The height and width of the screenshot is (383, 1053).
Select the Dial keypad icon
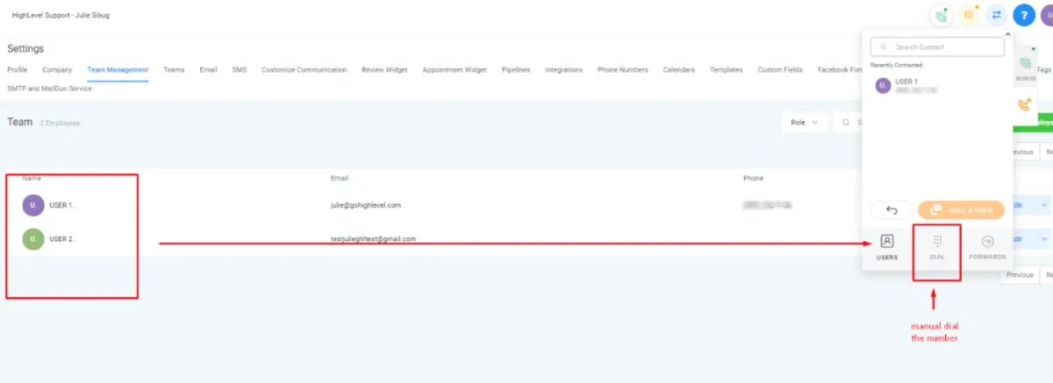[937, 246]
